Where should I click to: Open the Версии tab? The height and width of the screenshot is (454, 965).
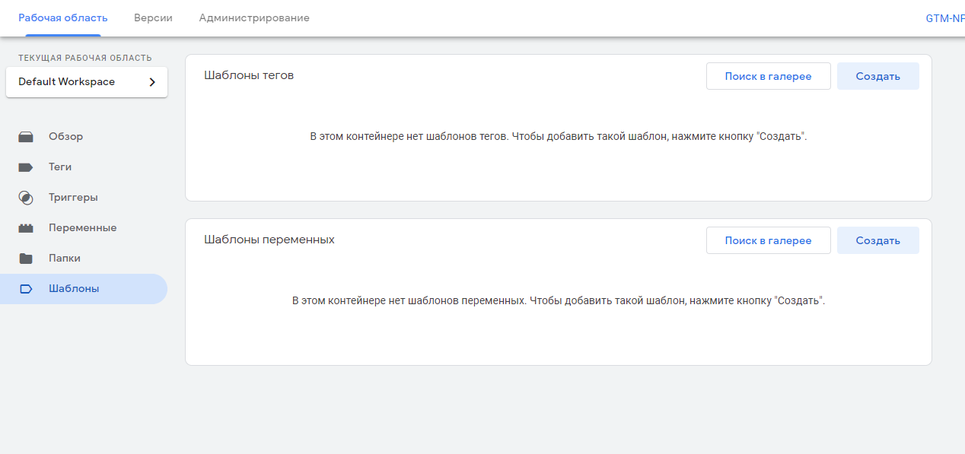click(153, 17)
